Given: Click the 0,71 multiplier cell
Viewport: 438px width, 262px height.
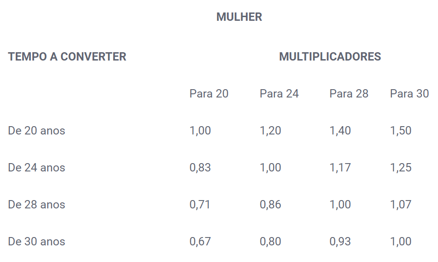Looking at the screenshot, I should [x=200, y=205].
